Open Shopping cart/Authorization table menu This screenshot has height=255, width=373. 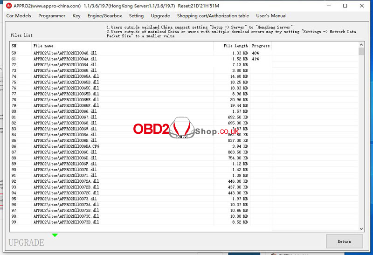point(213,16)
